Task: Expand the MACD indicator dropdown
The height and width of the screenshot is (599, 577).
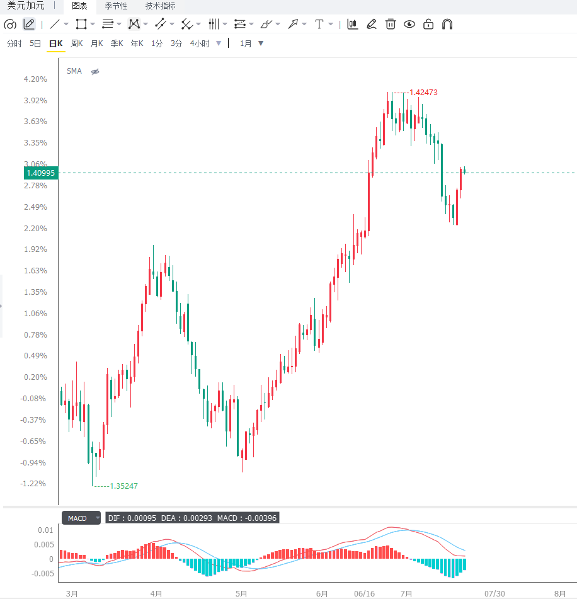Action: 98,518
